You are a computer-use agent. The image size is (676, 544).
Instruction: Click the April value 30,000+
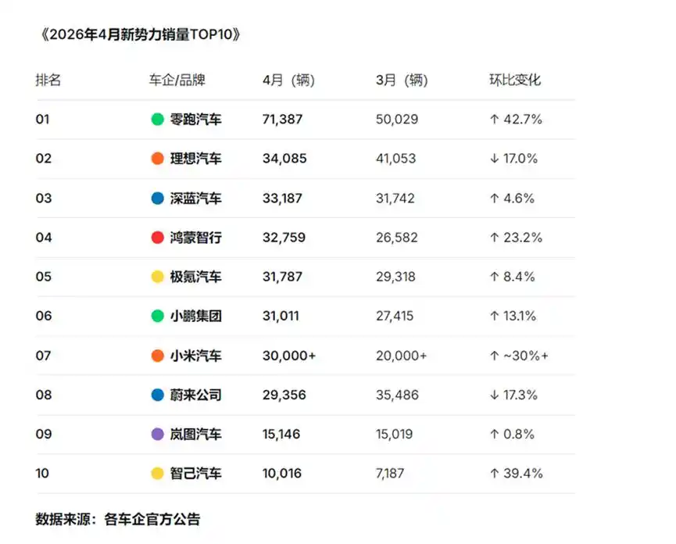pos(289,355)
